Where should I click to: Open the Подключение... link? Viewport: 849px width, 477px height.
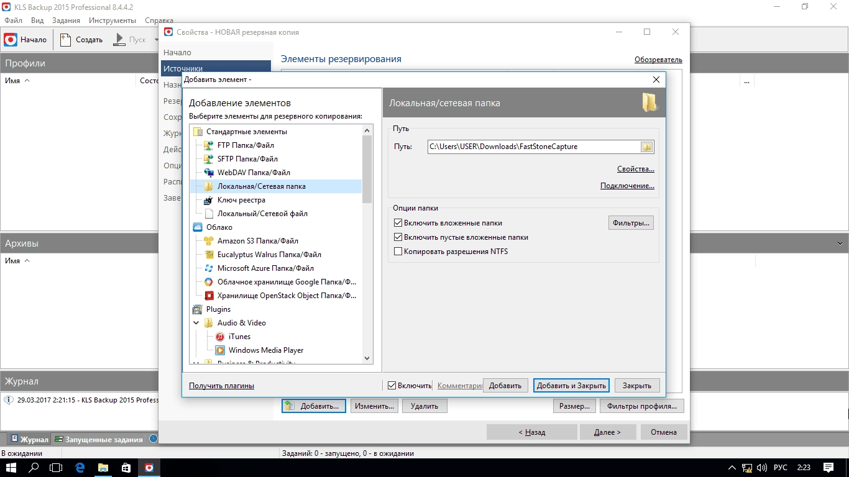tap(627, 186)
